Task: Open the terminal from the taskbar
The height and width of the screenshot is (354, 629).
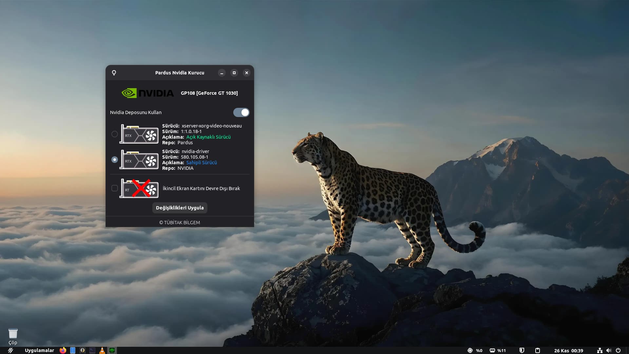Action: (x=92, y=350)
